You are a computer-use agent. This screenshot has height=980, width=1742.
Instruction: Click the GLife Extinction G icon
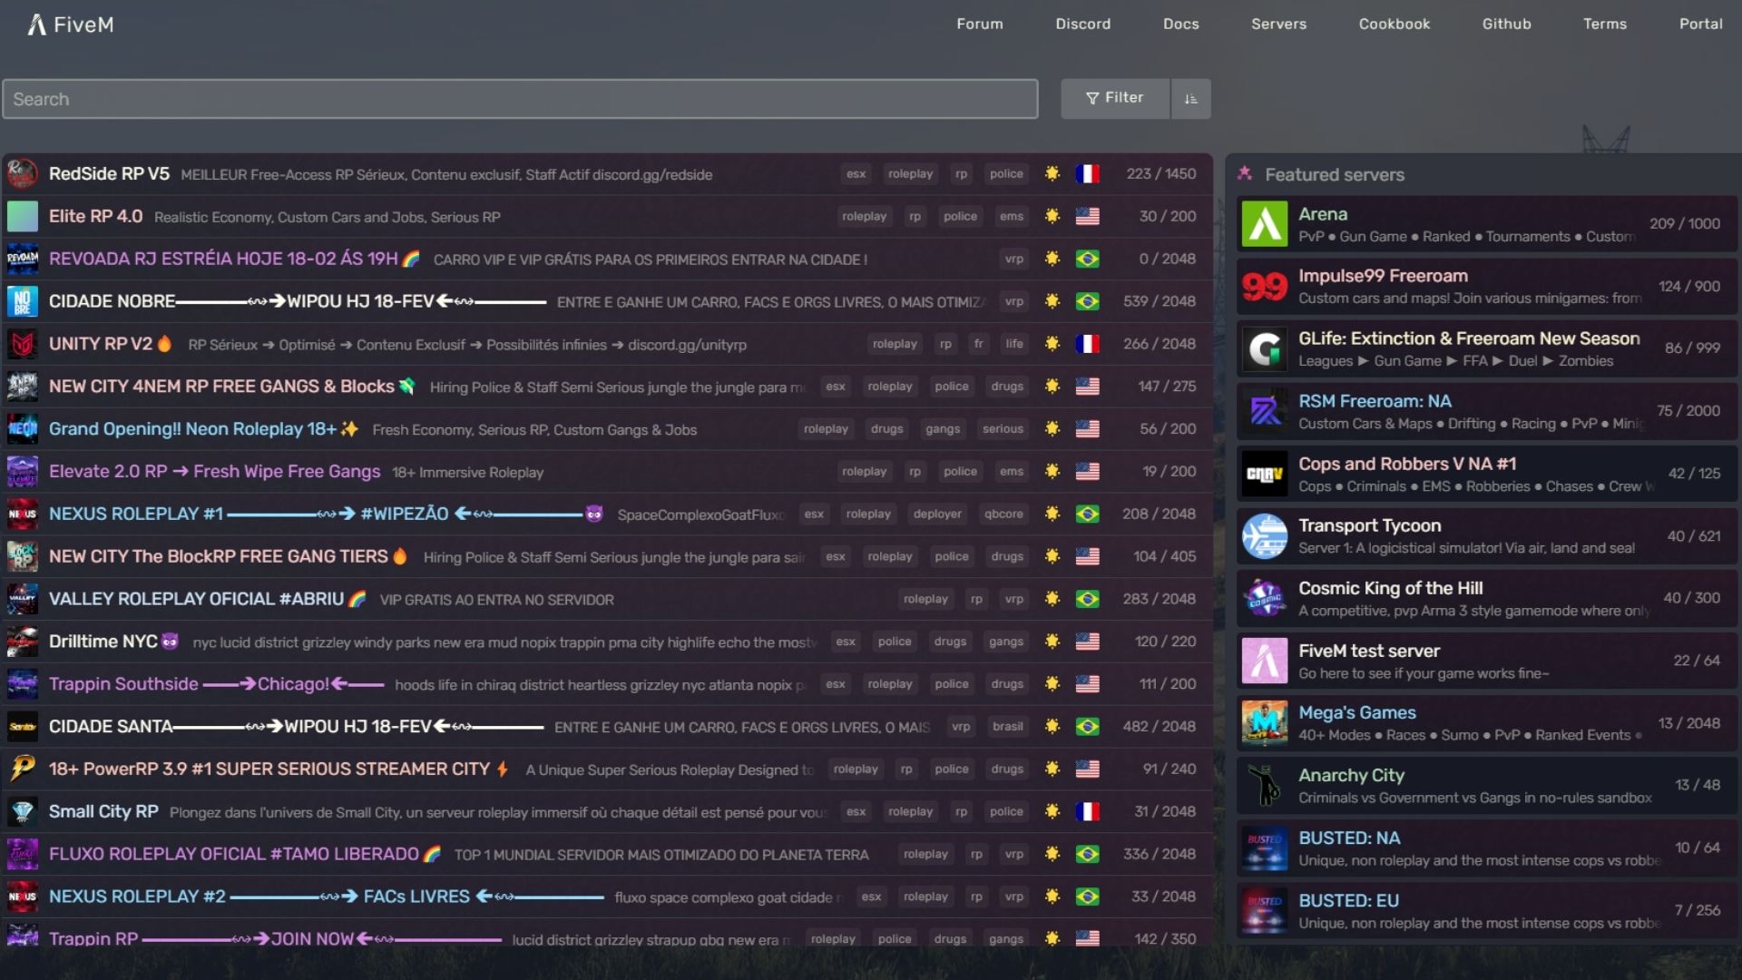tap(1265, 348)
